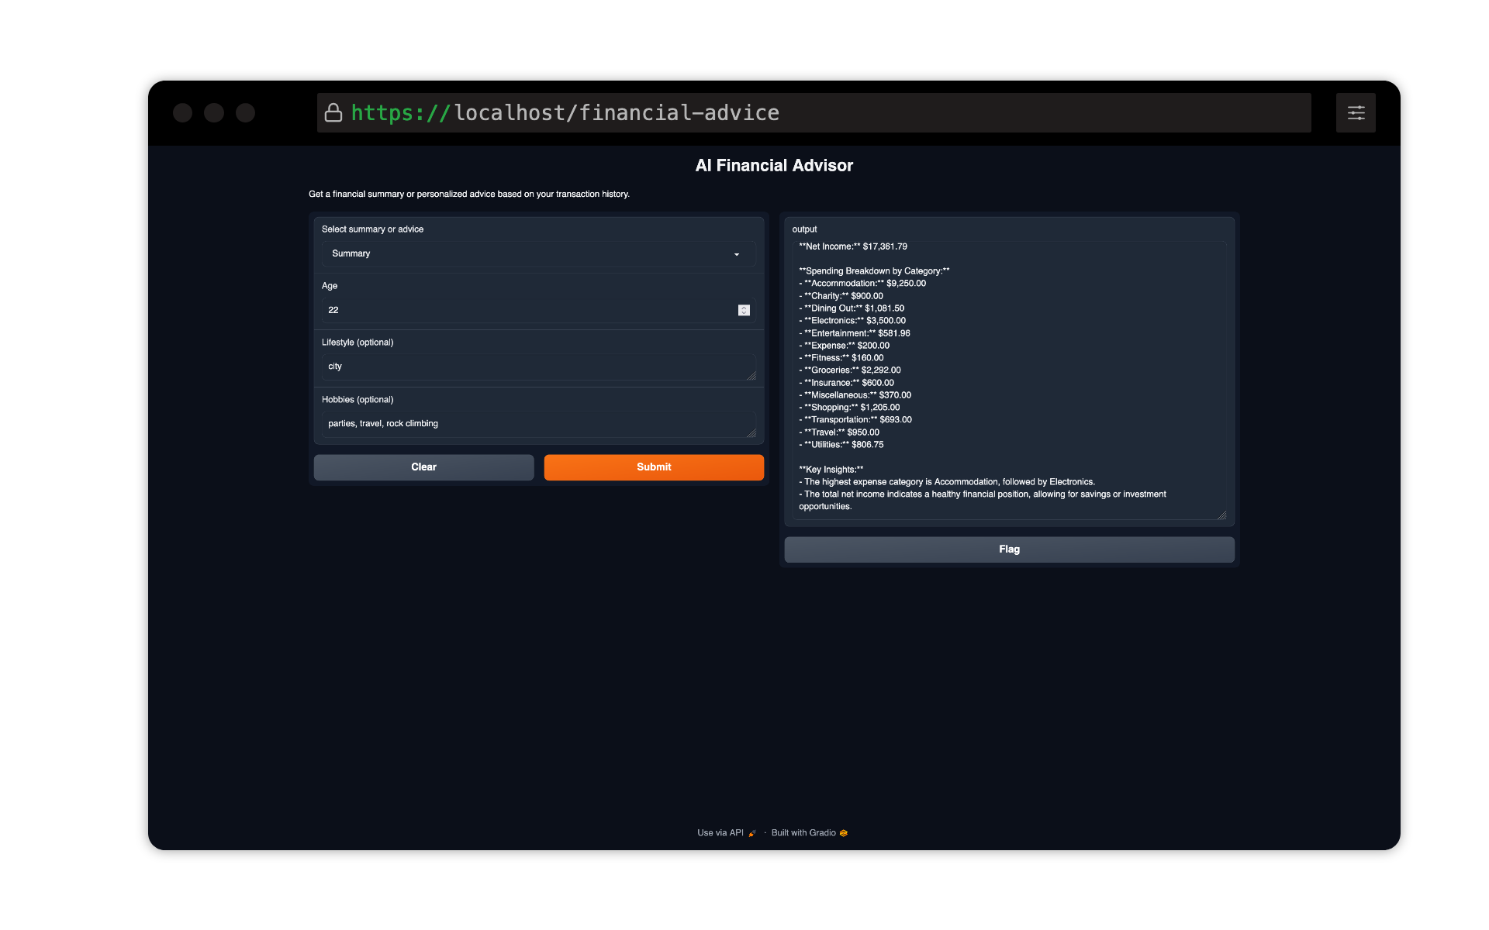The image size is (1489, 930).
Task: Flag the output result
Action: pos(1009,549)
